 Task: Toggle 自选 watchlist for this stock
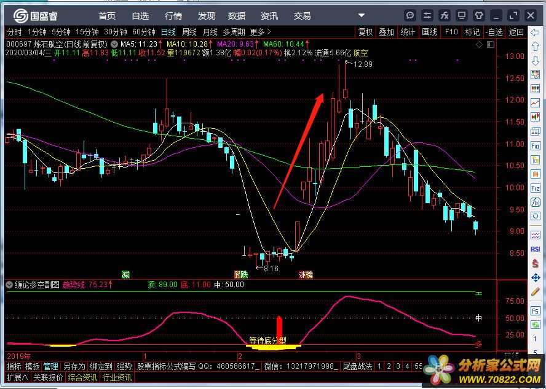[x=494, y=32]
